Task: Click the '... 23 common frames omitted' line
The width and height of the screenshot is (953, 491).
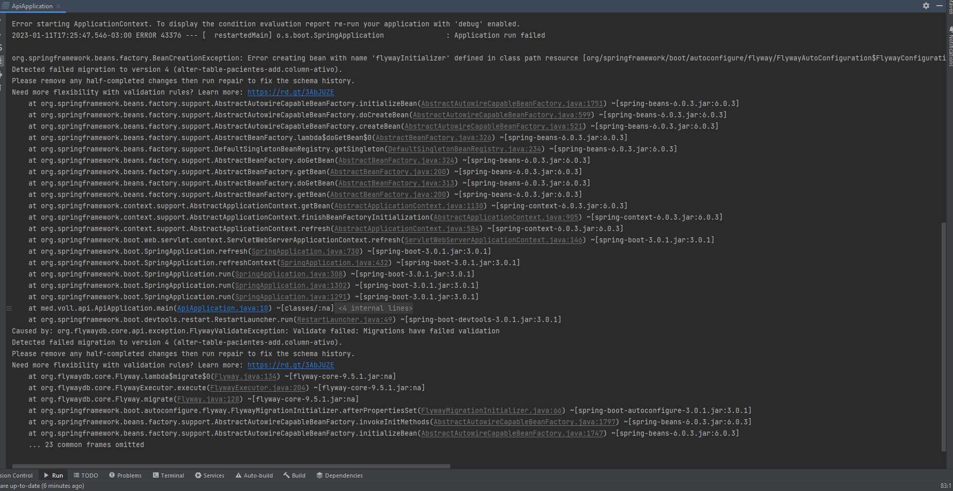Action: click(86, 444)
